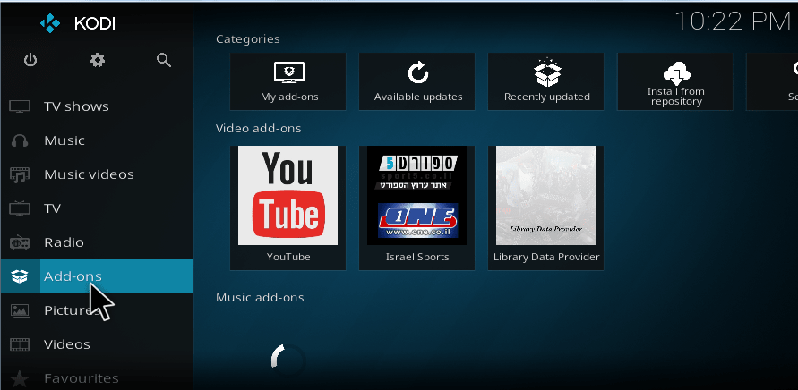Select Add-ons in the sidebar menu
Screen dimensions: 798x390
97,276
